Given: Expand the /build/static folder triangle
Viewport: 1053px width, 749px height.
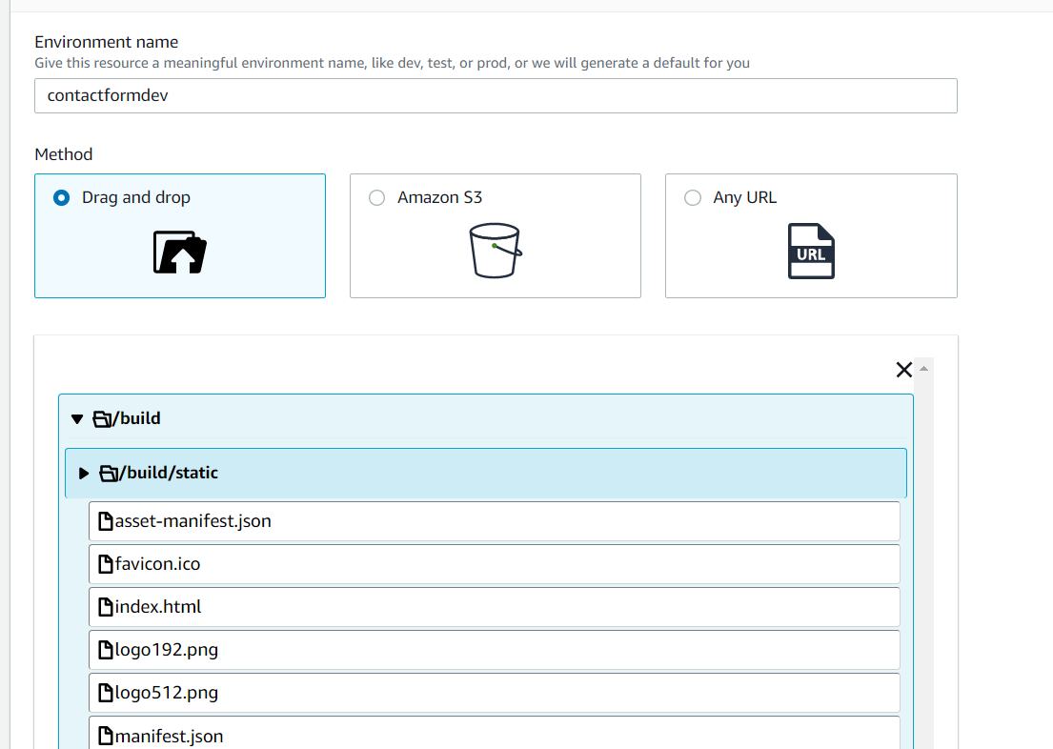Looking at the screenshot, I should [x=84, y=473].
